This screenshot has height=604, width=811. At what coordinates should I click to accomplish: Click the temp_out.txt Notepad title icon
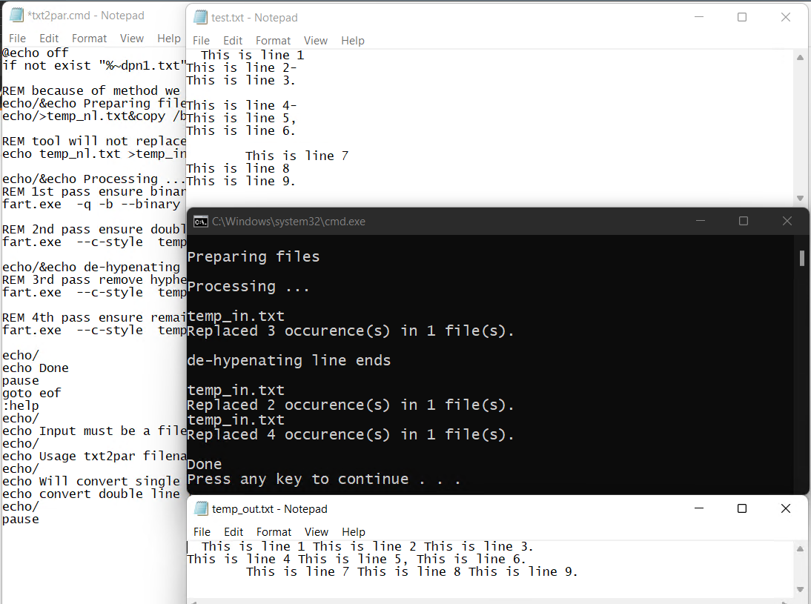click(201, 509)
